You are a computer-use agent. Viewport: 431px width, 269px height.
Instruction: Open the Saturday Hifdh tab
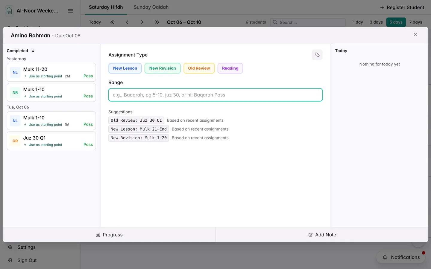click(106, 7)
